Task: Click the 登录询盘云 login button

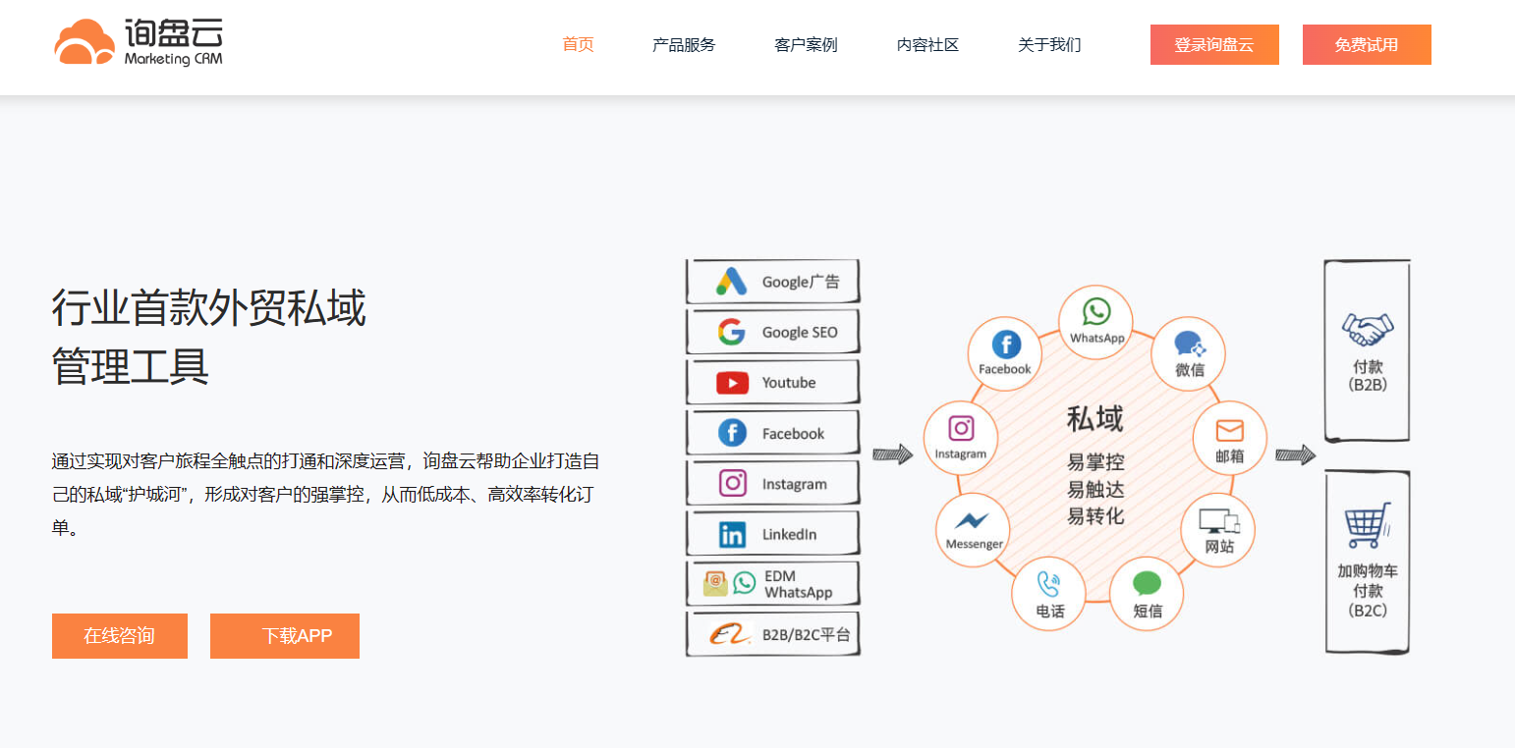Action: (1214, 44)
